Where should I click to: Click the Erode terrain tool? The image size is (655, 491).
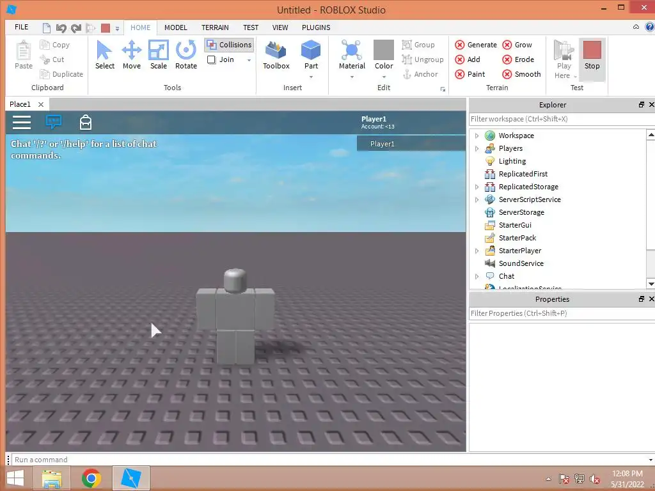[518, 59]
